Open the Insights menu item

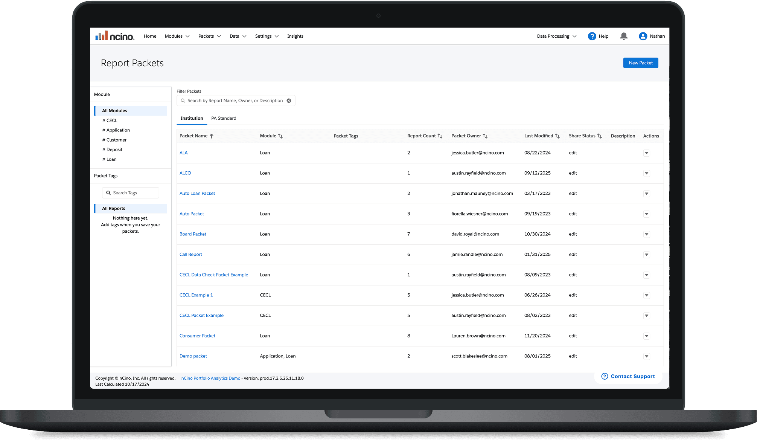click(x=295, y=36)
